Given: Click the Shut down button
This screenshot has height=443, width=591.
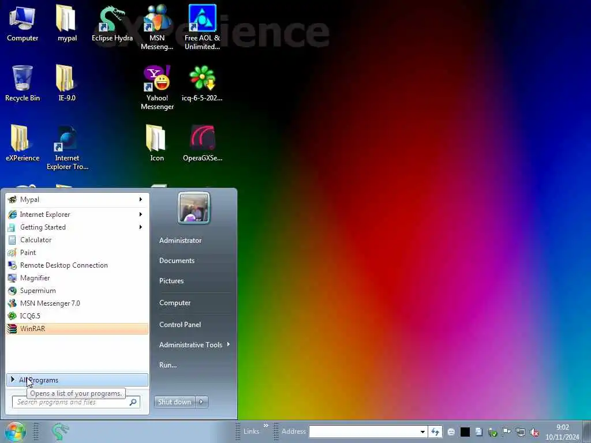Looking at the screenshot, I should 174,402.
